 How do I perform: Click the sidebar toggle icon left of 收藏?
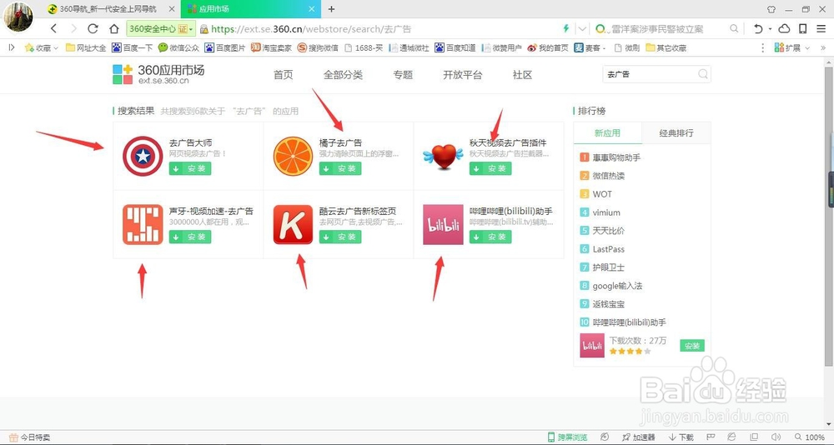click(x=12, y=47)
